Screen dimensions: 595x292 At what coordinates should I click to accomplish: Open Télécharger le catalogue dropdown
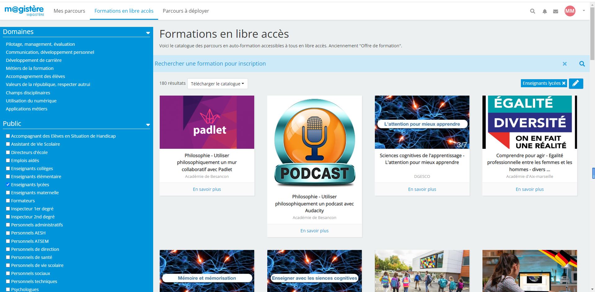pos(217,84)
